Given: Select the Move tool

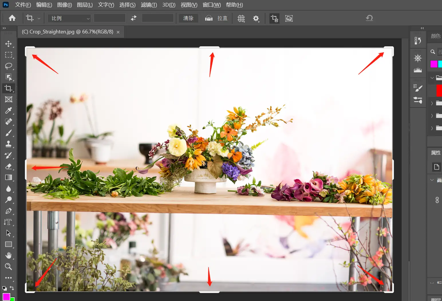Looking at the screenshot, I should tap(9, 44).
